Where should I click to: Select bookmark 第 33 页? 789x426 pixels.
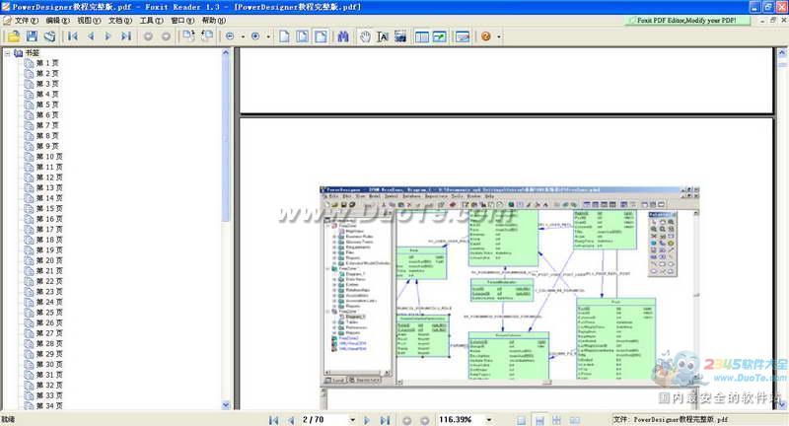49,395
